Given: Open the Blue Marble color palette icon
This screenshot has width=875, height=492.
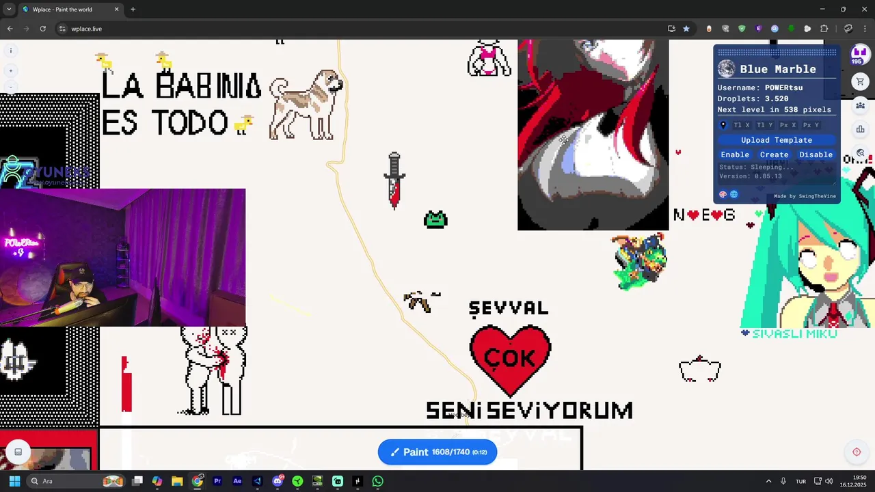Looking at the screenshot, I should coord(723,195).
